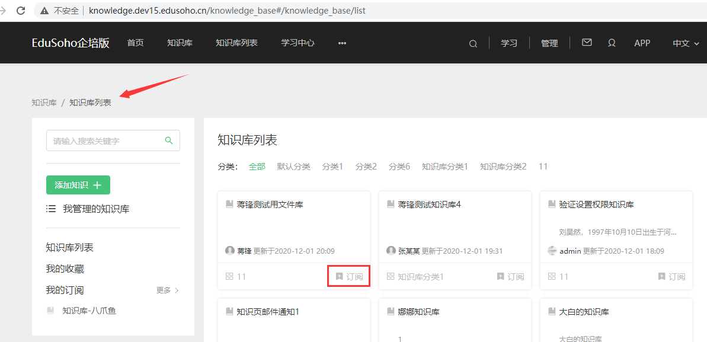The height and width of the screenshot is (342, 707).
Task: Click 更新于2020-12-01 19:31 timestamp
Action: (x=462, y=251)
